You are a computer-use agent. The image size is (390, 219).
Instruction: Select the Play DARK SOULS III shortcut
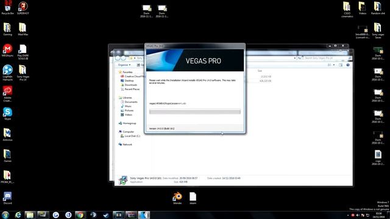click(x=23, y=52)
